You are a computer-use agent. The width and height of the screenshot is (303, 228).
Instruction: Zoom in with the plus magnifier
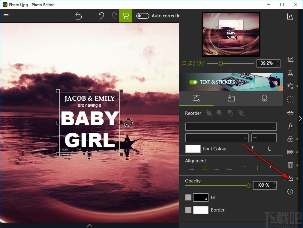pos(190,63)
